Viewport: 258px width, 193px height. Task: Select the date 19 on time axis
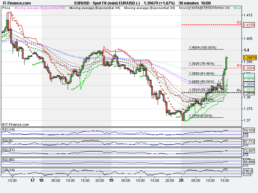click(x=111, y=180)
